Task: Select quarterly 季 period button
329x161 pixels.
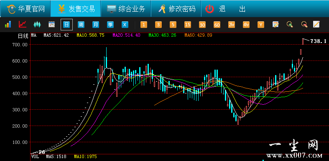Action: pos(110,25)
